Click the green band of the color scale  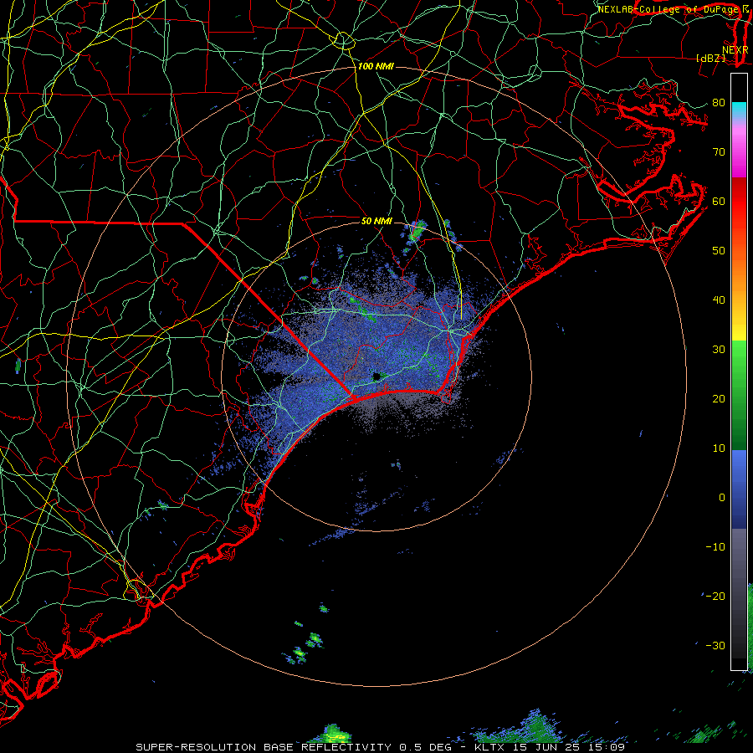click(x=739, y=395)
